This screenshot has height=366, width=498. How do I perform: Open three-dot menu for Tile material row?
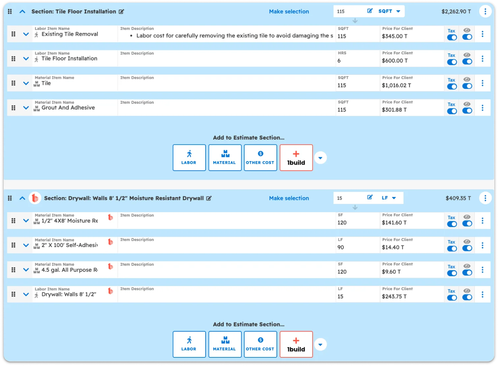pyautogui.click(x=482, y=83)
